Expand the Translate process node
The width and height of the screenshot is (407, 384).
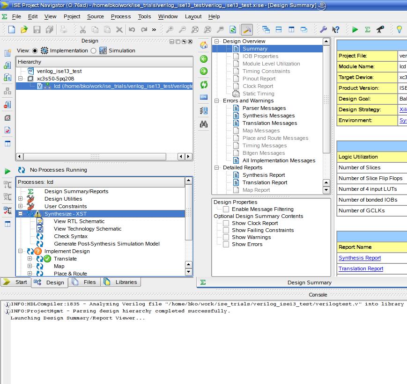[30, 259]
